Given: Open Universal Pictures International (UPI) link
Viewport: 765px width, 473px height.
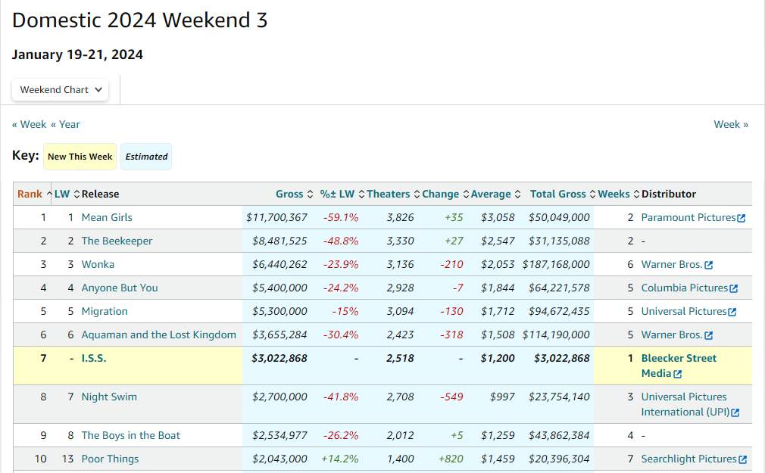Looking at the screenshot, I should pos(685,404).
